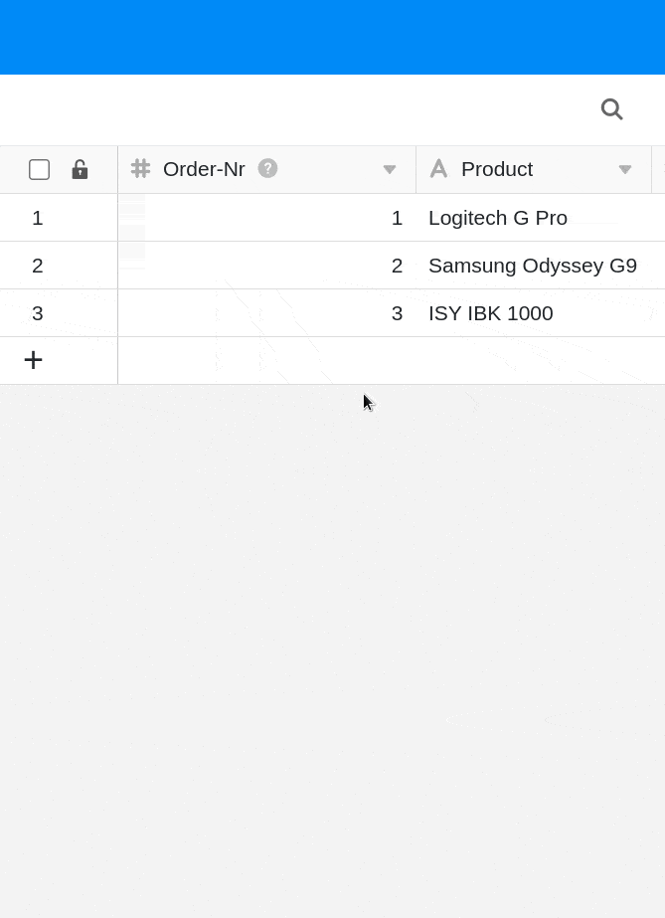The height and width of the screenshot is (918, 665).
Task: Click the text-type icon beside Product
Action: tap(438, 169)
